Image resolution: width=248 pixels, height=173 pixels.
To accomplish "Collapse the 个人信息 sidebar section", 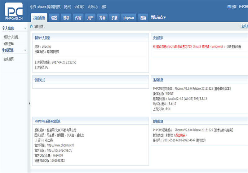I will coord(25,29).
